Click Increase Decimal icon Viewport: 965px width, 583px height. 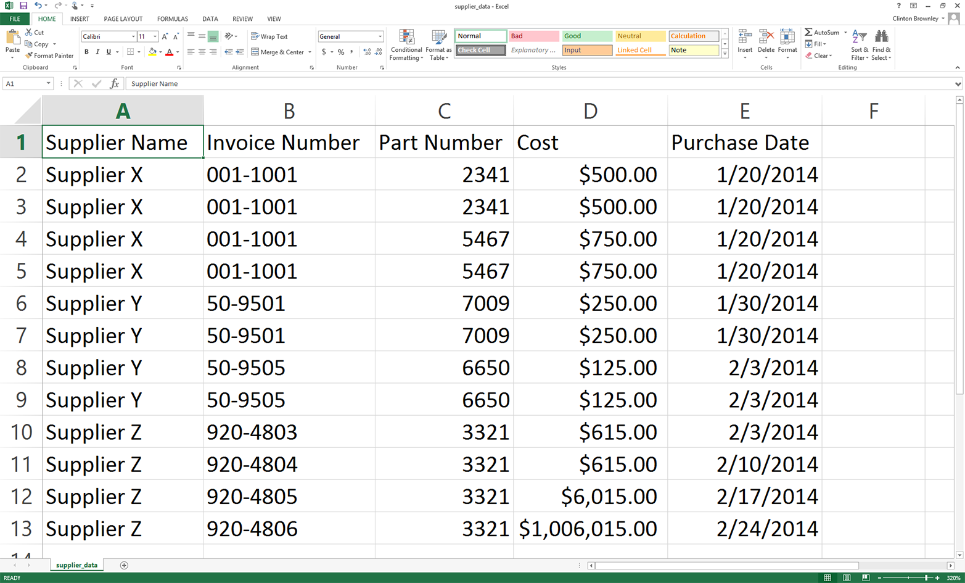click(367, 52)
